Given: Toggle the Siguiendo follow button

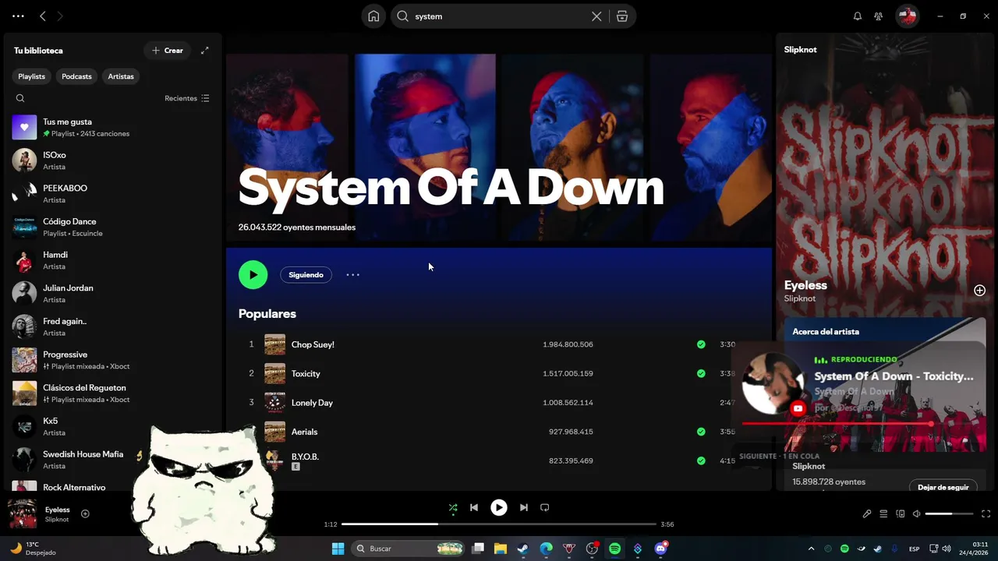Looking at the screenshot, I should tap(306, 274).
